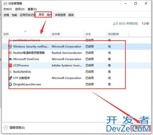Collapse with the 简略信息 arrow circle icon

tap(6, 128)
